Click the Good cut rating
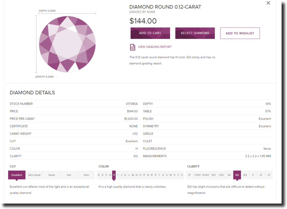This screenshot has height=209, width=287. click(51, 175)
